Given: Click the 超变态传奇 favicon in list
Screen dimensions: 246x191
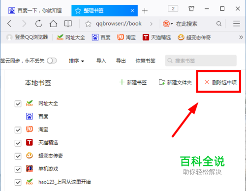Looking at the screenshot, I should coord(30,156).
